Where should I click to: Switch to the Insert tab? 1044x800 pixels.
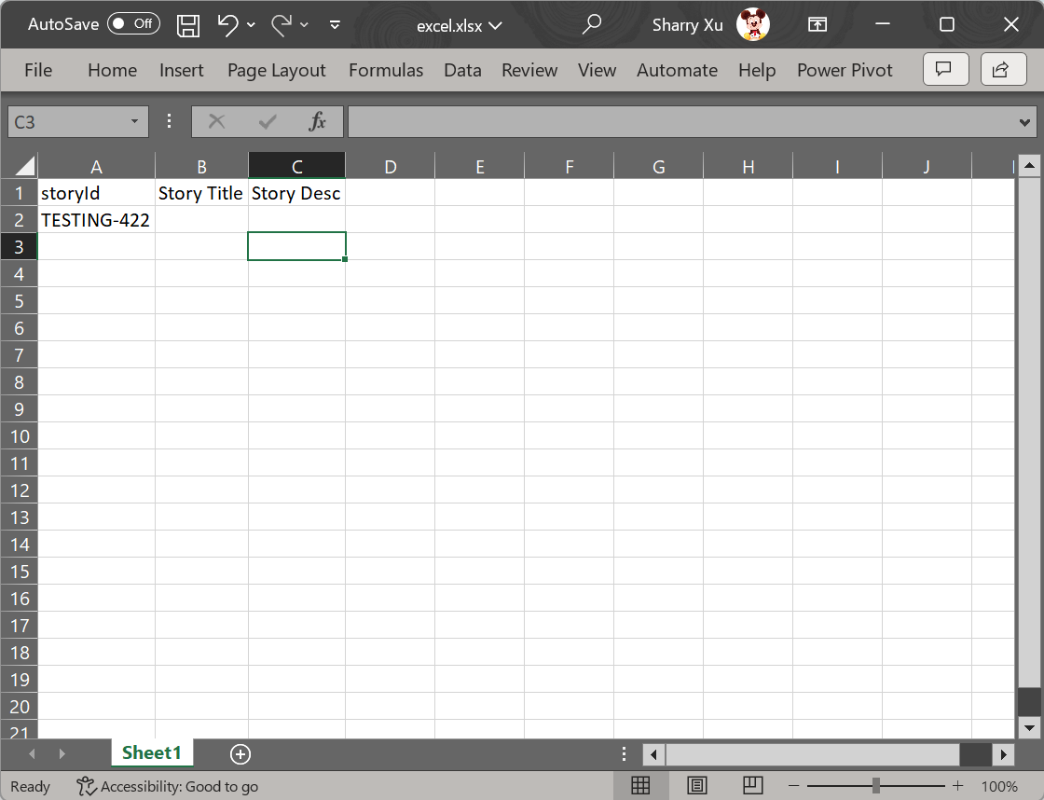pyautogui.click(x=181, y=70)
